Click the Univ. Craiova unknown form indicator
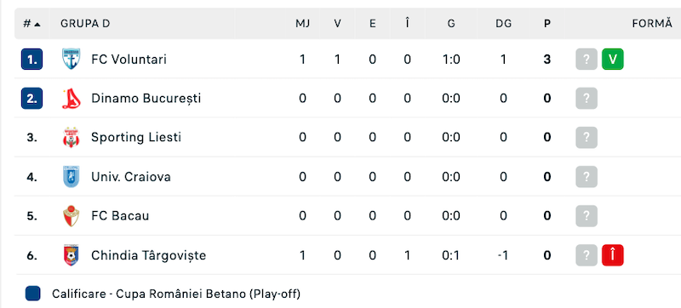The image size is (681, 308). (587, 177)
